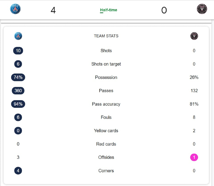Click the PSG corners badge showing 4
Screen dimensions: 214x186
pos(18,171)
